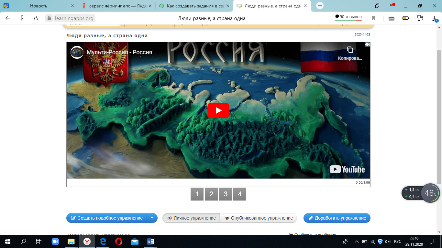Open the video channel avatar icon
This screenshot has width=442, height=248.
click(x=77, y=52)
